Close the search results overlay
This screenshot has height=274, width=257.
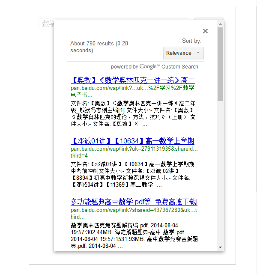(x=205, y=31)
